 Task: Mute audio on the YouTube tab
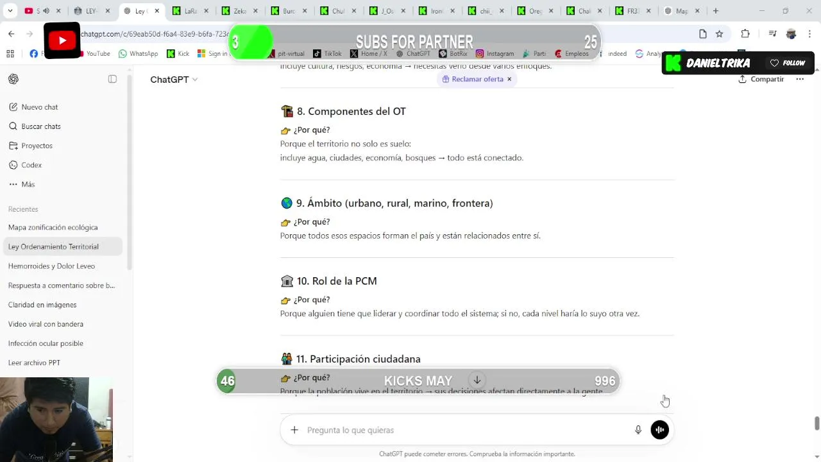pyautogui.click(x=46, y=11)
